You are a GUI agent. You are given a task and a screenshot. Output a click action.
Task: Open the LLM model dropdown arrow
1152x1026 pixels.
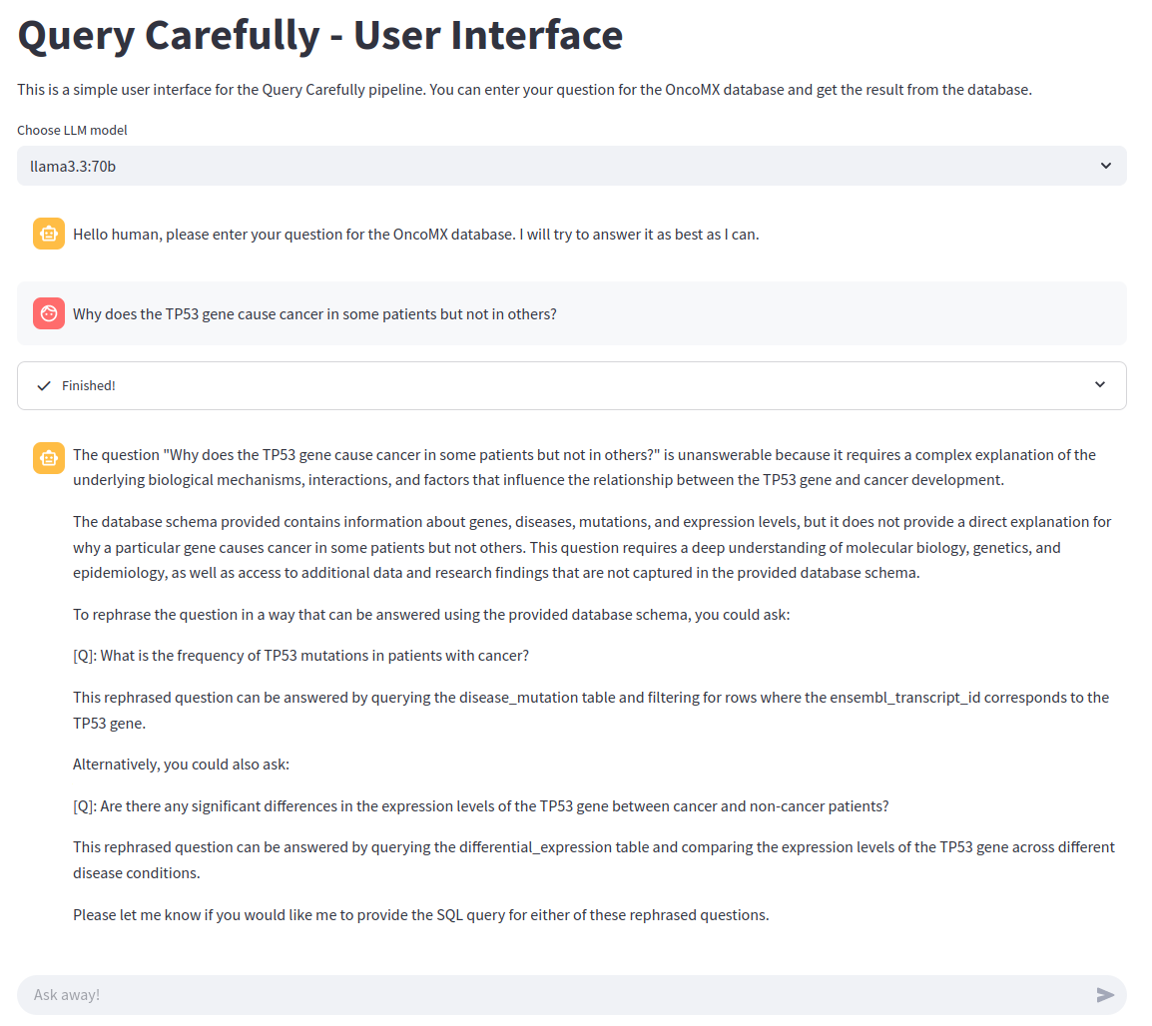[x=1105, y=166]
